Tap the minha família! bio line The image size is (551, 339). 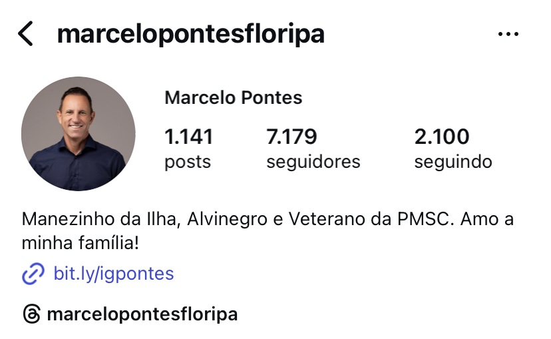(x=81, y=243)
